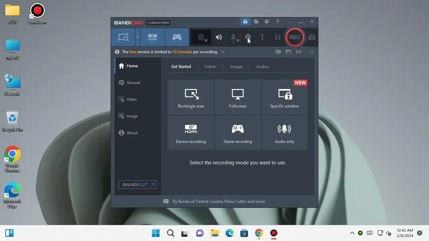
Task: Select the gamepad game recording mode icon
Action: tap(177, 37)
